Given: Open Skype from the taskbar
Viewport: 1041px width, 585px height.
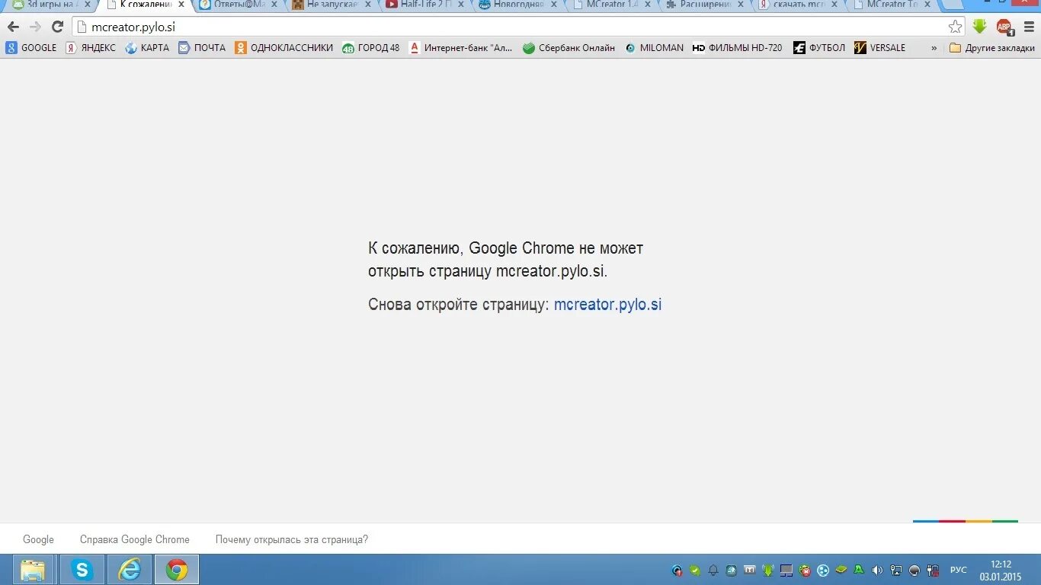Looking at the screenshot, I should pos(82,570).
